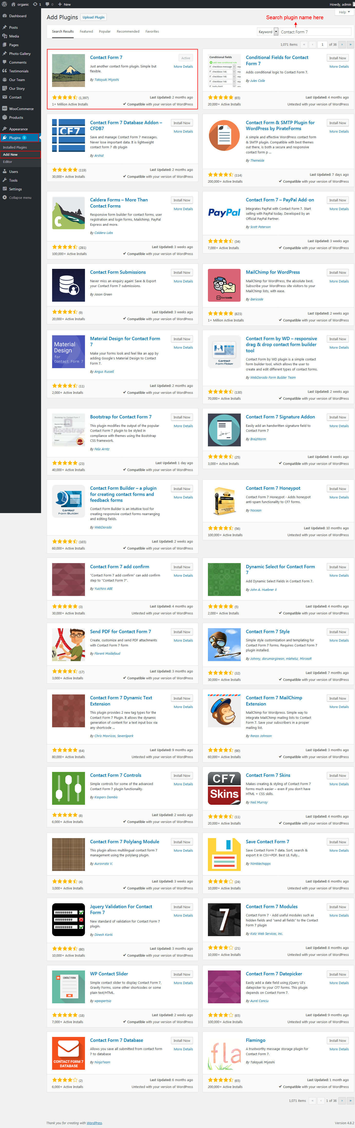This screenshot has width=355, height=1128.
Task: Open Testimonials in the sidebar
Action: (x=19, y=71)
